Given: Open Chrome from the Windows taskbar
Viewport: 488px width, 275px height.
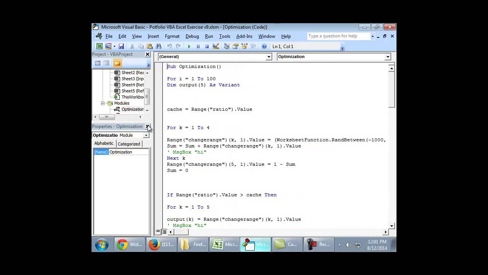Looking at the screenshot, I should point(130,244).
